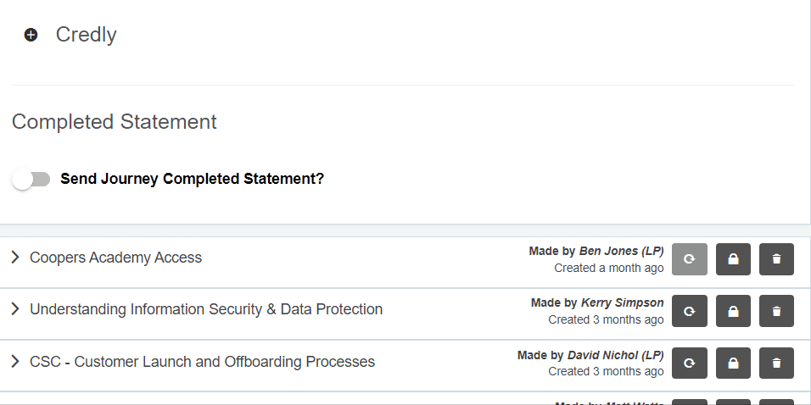Viewport: 811px width, 405px height.
Task: Lock the Coopers Academy Access journey
Action: 733,259
